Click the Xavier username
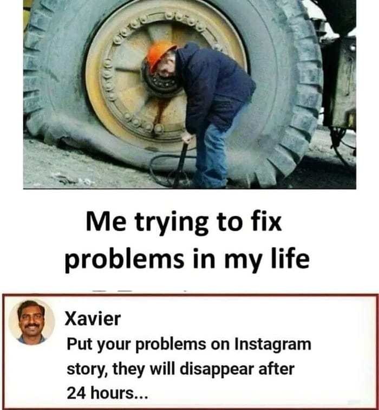Screen dimensions: 379x410 pos(93,319)
